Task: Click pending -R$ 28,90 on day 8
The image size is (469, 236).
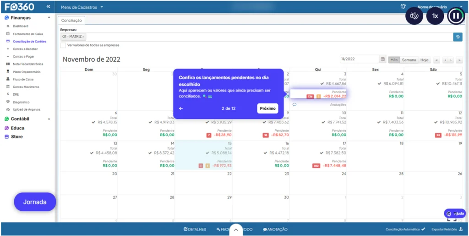Action: pyautogui.click(x=223, y=135)
